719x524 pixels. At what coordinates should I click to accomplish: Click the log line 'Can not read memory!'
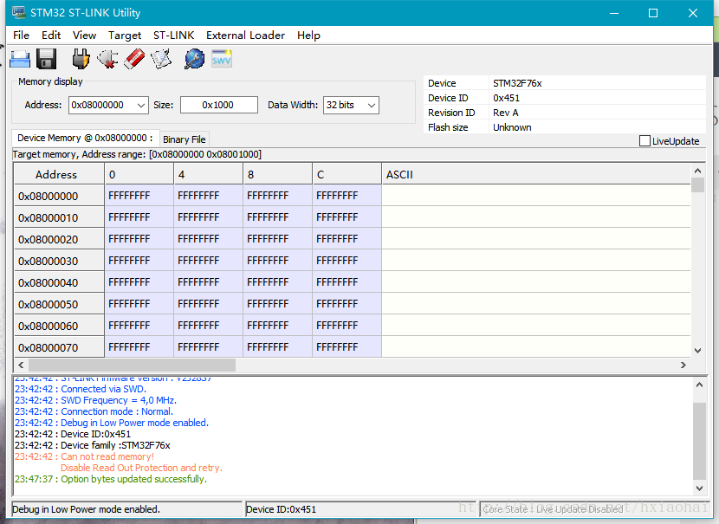84,456
